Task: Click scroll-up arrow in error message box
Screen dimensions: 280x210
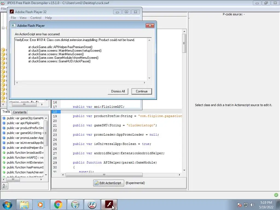Action: point(149,40)
